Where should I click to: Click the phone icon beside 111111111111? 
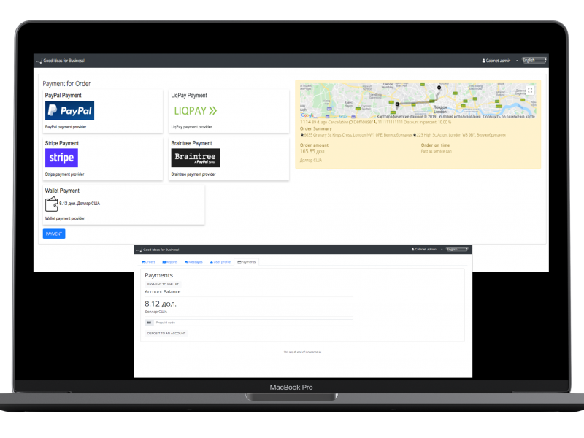click(x=375, y=122)
